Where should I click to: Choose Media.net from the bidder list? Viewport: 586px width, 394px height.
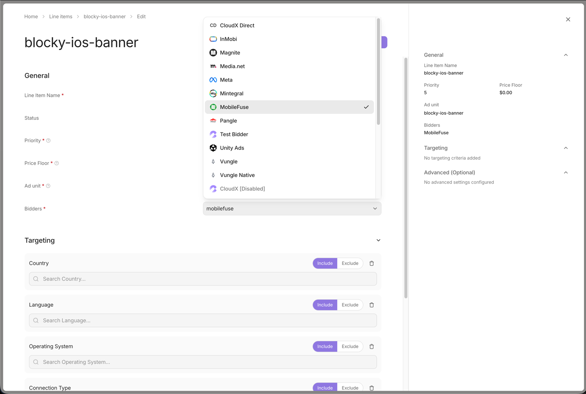click(289, 66)
